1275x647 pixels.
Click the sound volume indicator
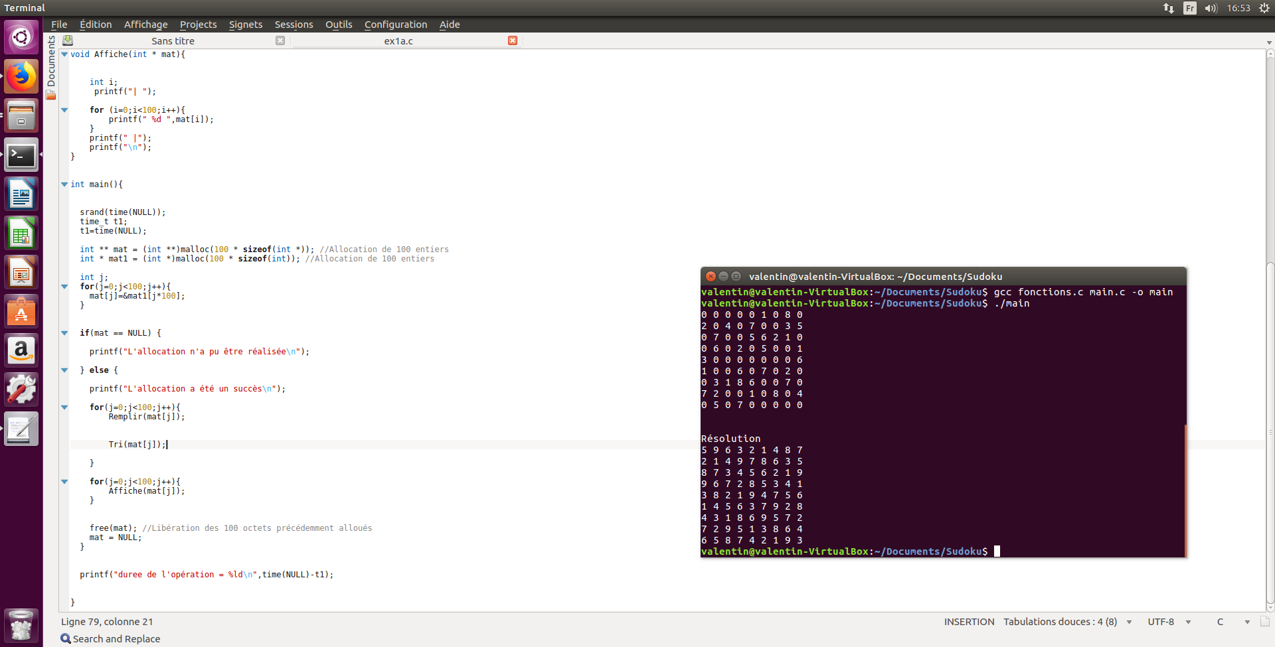pyautogui.click(x=1211, y=8)
